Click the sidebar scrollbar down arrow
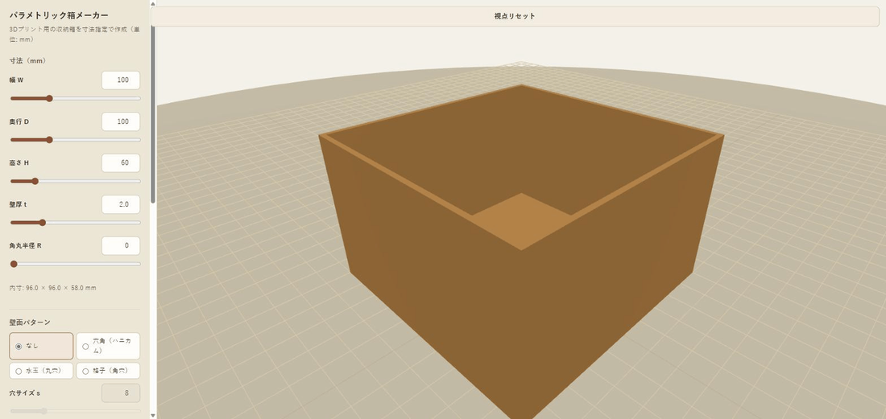 pos(152,416)
